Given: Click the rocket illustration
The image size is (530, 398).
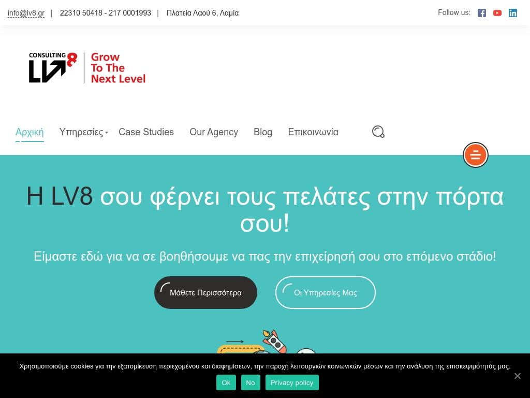Looking at the screenshot, I should [274, 341].
